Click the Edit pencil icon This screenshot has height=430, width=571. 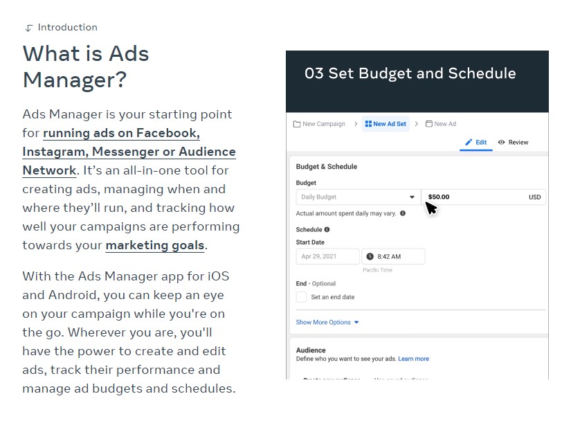tap(469, 142)
